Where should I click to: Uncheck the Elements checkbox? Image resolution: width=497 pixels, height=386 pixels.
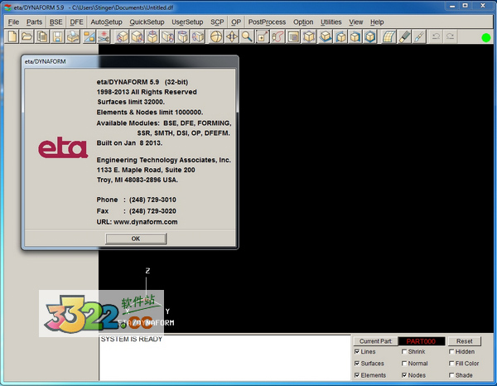(357, 375)
